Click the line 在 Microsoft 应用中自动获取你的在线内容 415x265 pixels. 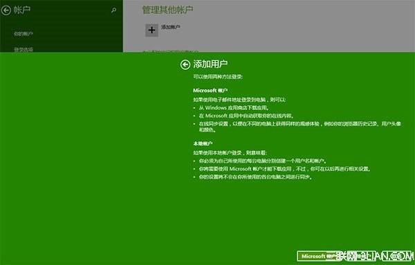tap(246, 116)
